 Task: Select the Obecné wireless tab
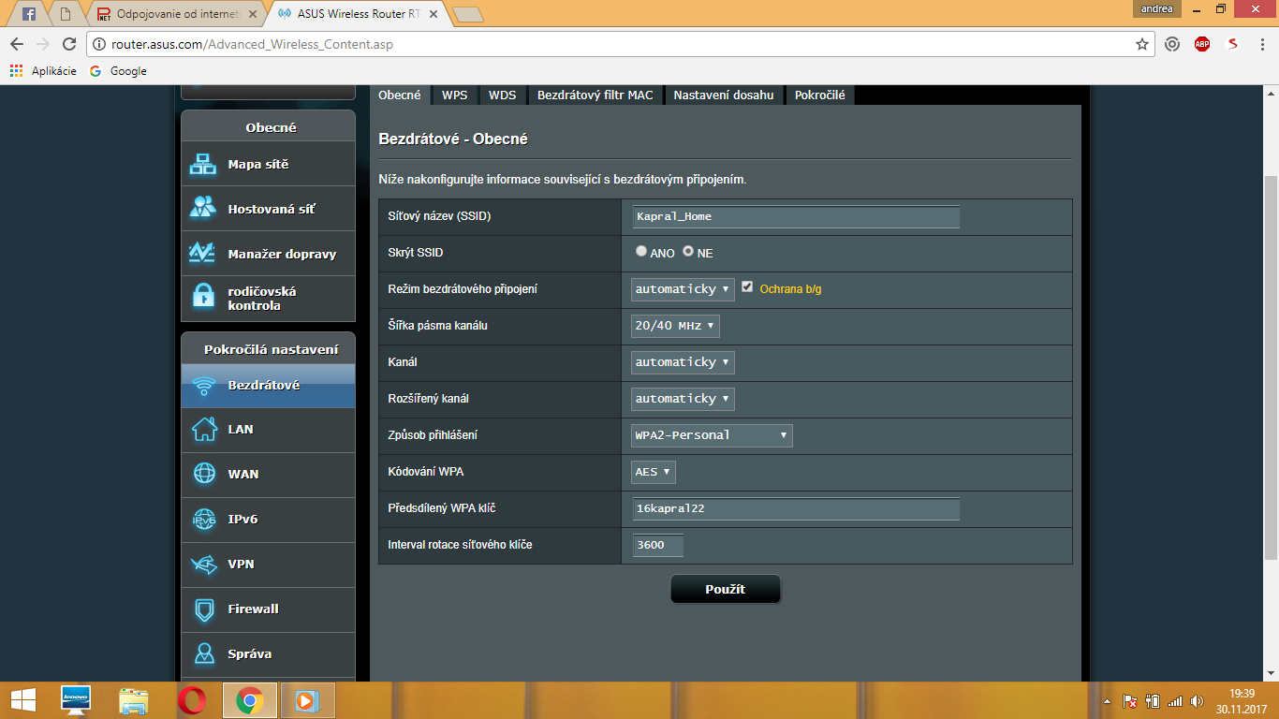pos(400,95)
